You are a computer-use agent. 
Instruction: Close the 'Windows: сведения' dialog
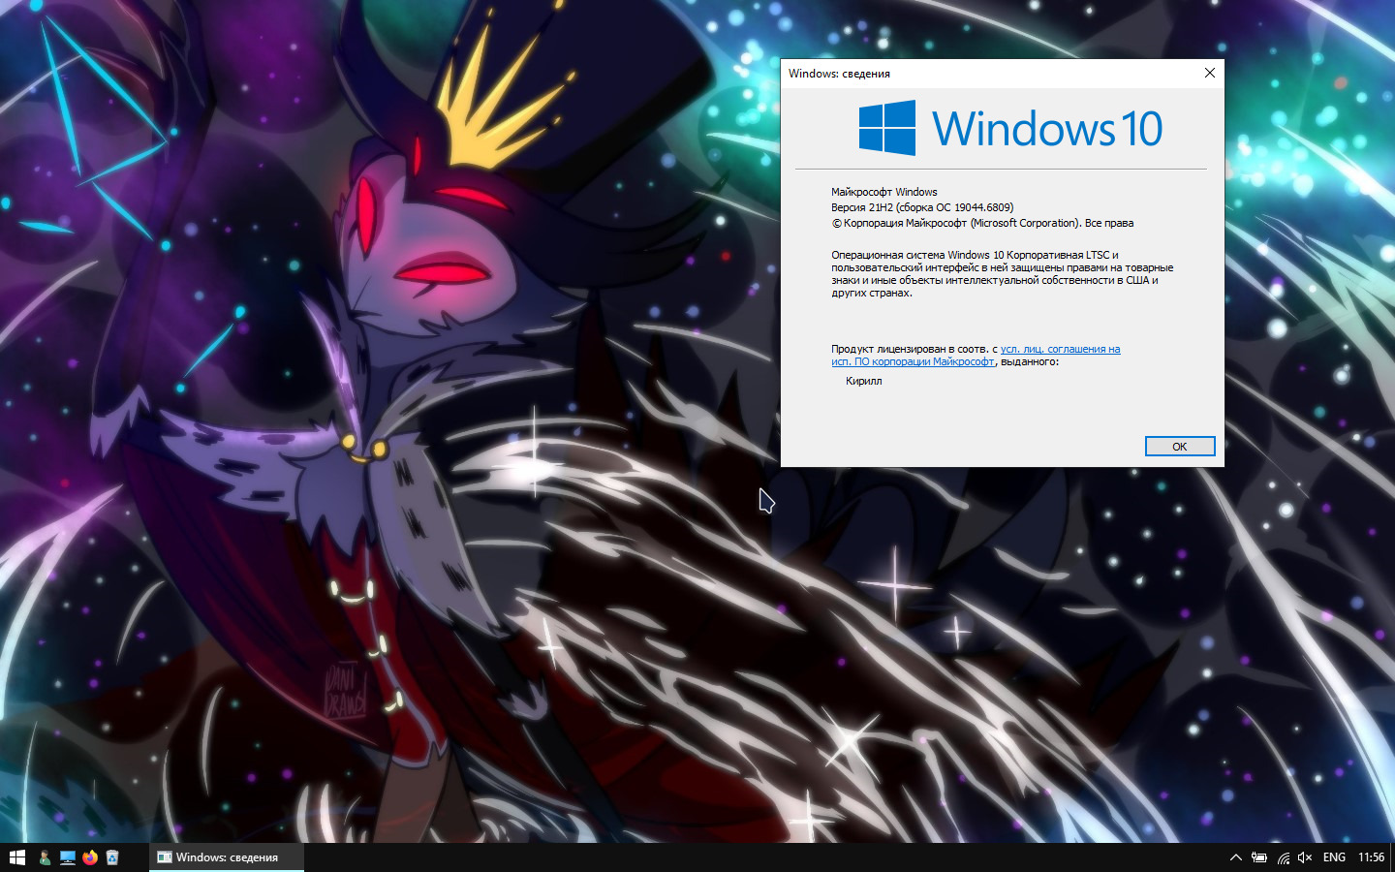tap(1209, 73)
